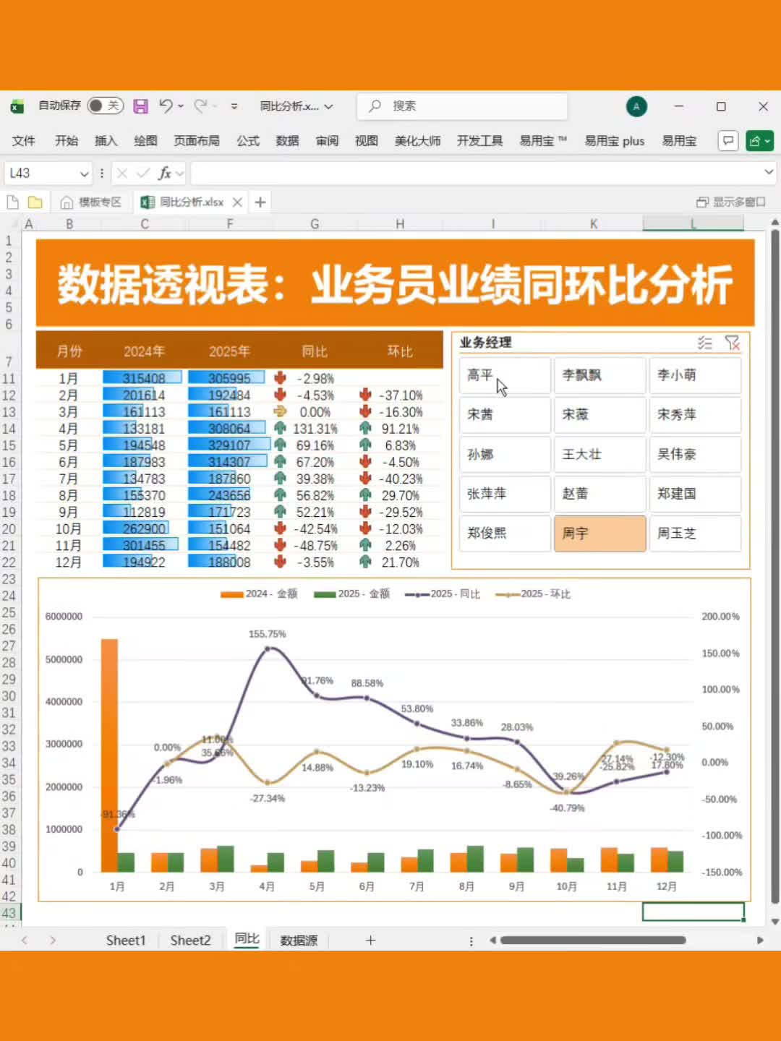Click the Save icon in the Quick Access Toolbar
The width and height of the screenshot is (781, 1041).
pyautogui.click(x=140, y=106)
